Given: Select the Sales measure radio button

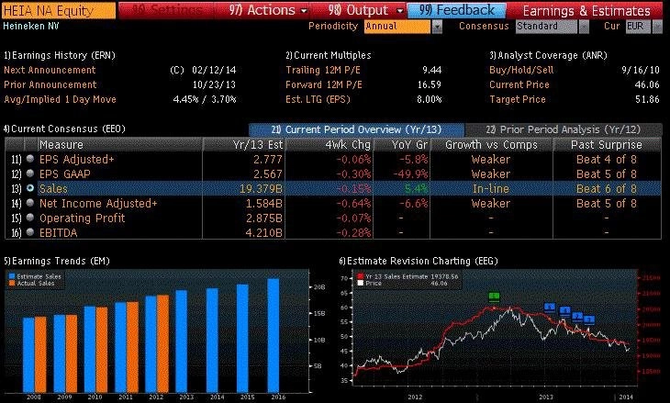Looking at the screenshot, I should (x=30, y=188).
